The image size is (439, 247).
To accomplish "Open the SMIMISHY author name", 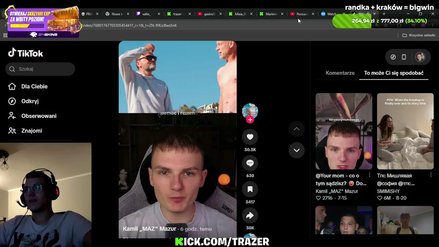I will tap(388, 191).
